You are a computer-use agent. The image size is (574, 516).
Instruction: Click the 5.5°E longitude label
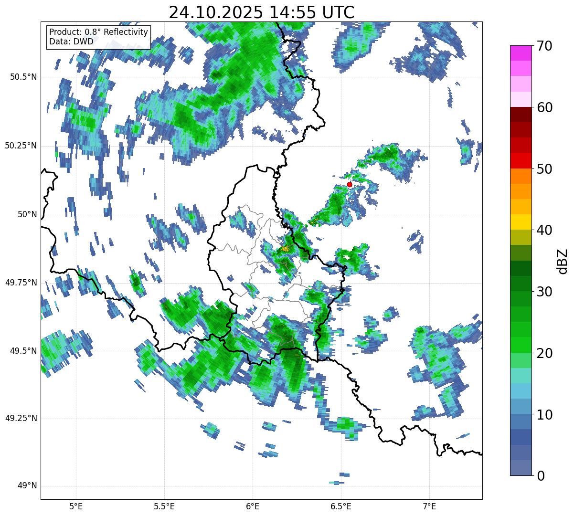(x=164, y=506)
